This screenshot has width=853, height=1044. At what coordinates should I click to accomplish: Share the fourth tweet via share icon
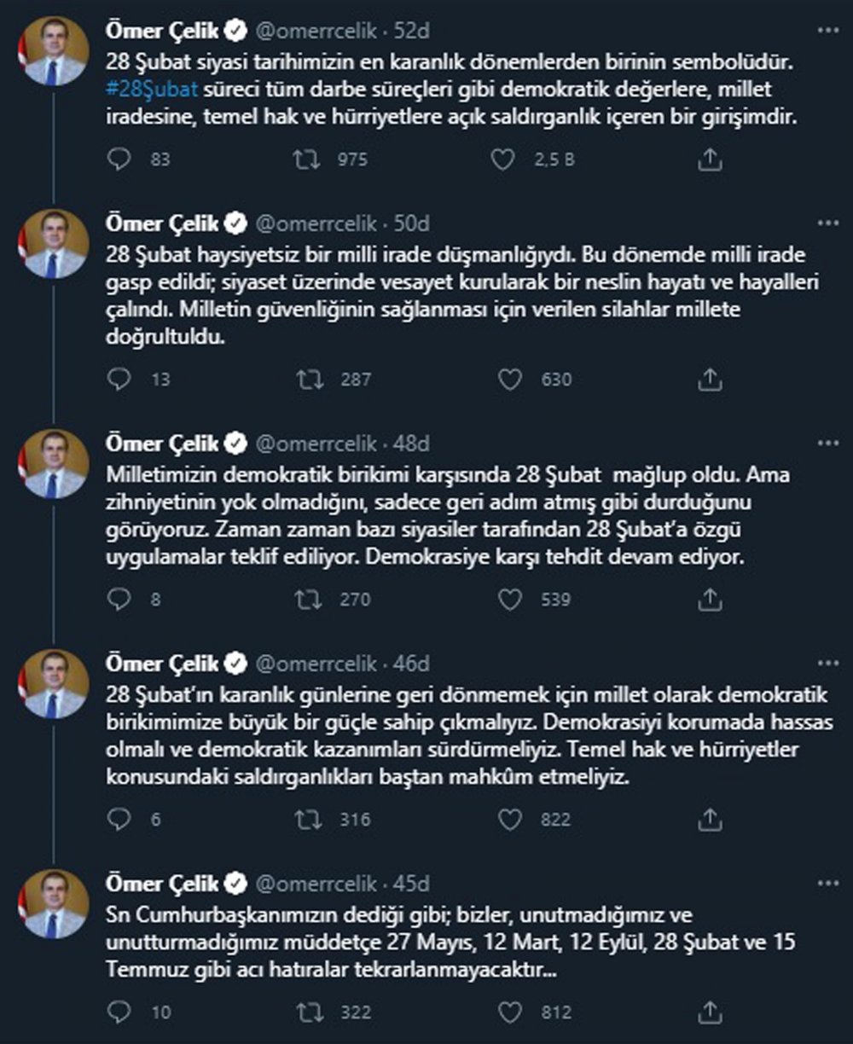coord(707,820)
